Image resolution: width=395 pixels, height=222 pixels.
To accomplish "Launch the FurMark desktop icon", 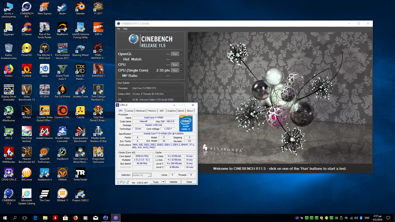I will click(27, 70).
